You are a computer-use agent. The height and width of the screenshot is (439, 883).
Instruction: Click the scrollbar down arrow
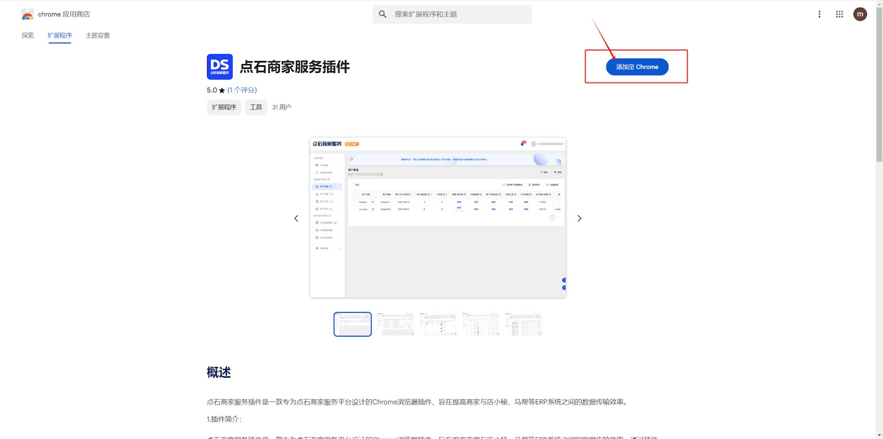pos(879,435)
